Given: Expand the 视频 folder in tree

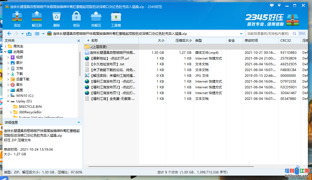Looking at the screenshot, I should point(8,57).
